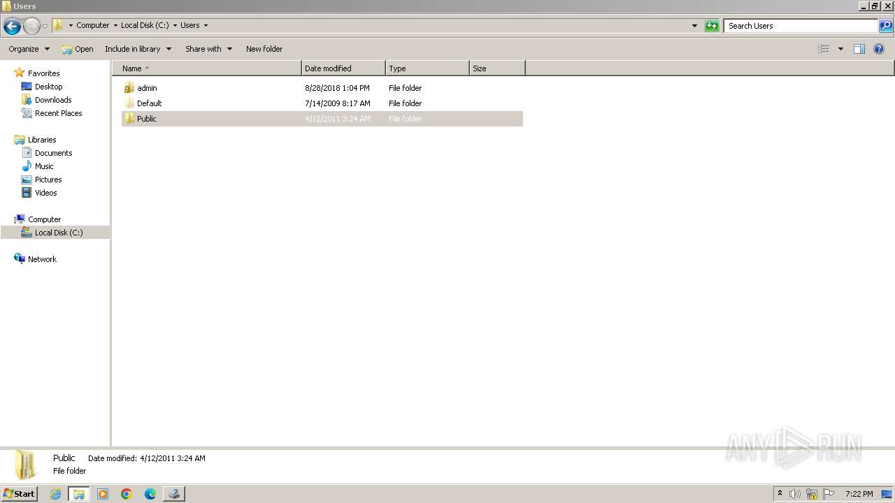895x503 pixels.
Task: Click large Public folder thumbnail in details pane
Action: [x=25, y=465]
